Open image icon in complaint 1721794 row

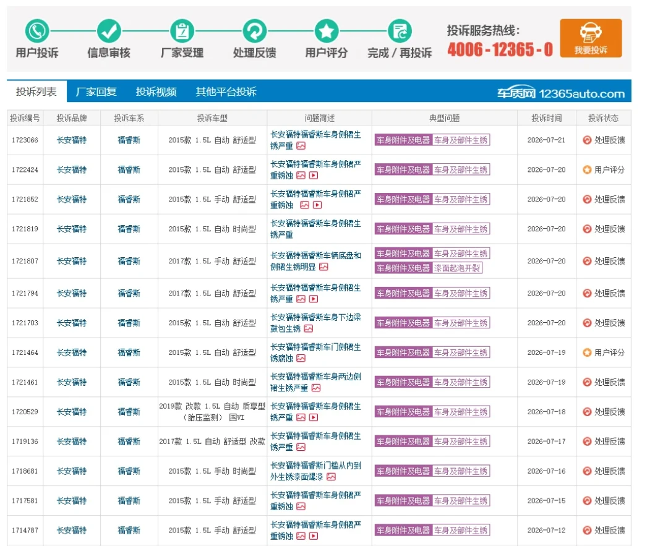pos(301,299)
